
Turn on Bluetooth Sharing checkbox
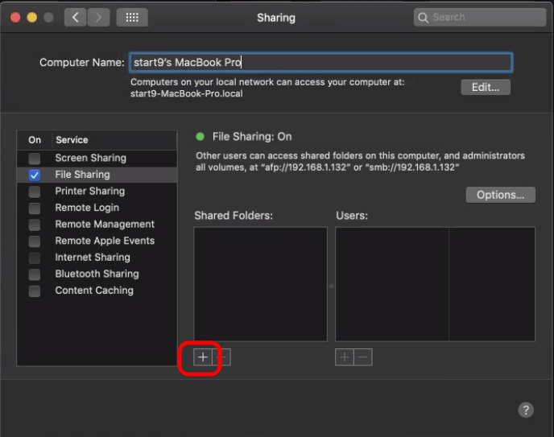coord(35,274)
